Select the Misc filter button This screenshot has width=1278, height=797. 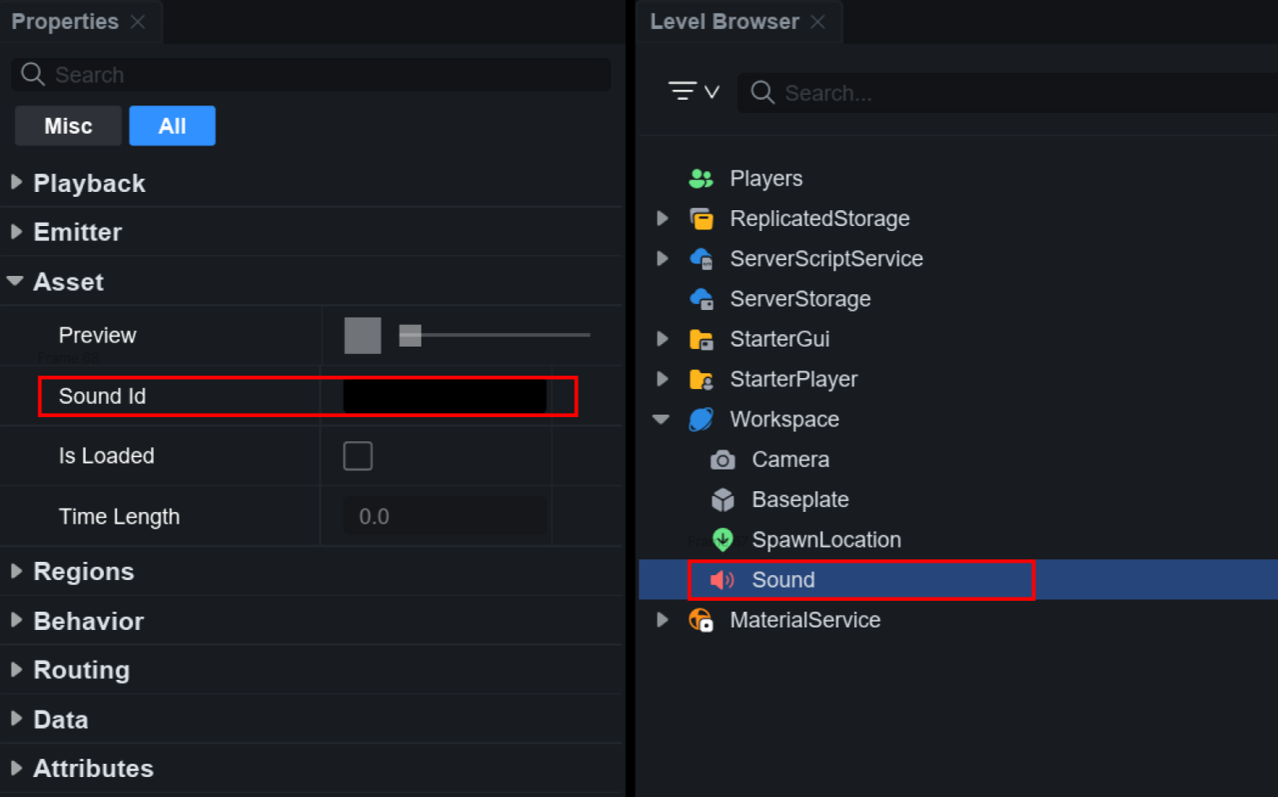point(68,126)
